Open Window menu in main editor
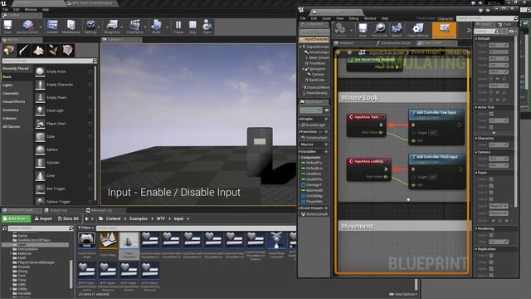The height and width of the screenshot is (299, 531). click(31, 9)
